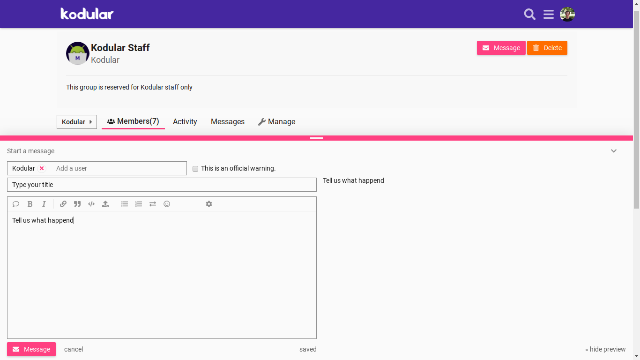Start a bulleted list

(125, 204)
